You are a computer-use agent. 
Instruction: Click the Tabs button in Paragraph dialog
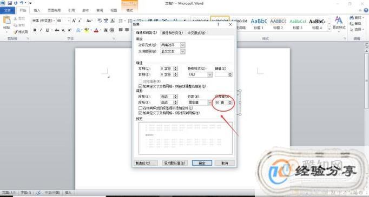tap(146, 162)
